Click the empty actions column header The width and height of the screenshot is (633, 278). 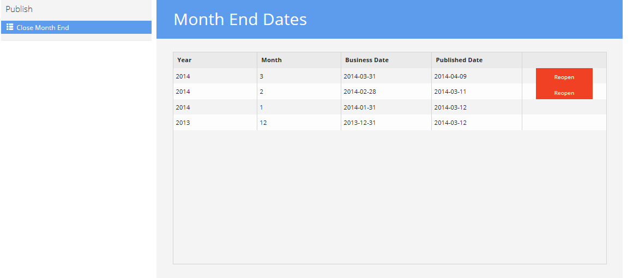point(564,60)
